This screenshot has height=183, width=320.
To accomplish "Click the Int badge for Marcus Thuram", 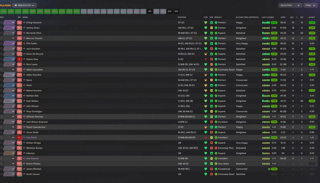I will 19,38.
